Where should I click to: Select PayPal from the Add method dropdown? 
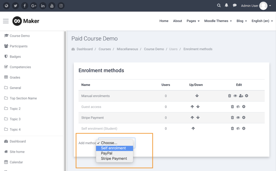pyautogui.click(x=106, y=153)
